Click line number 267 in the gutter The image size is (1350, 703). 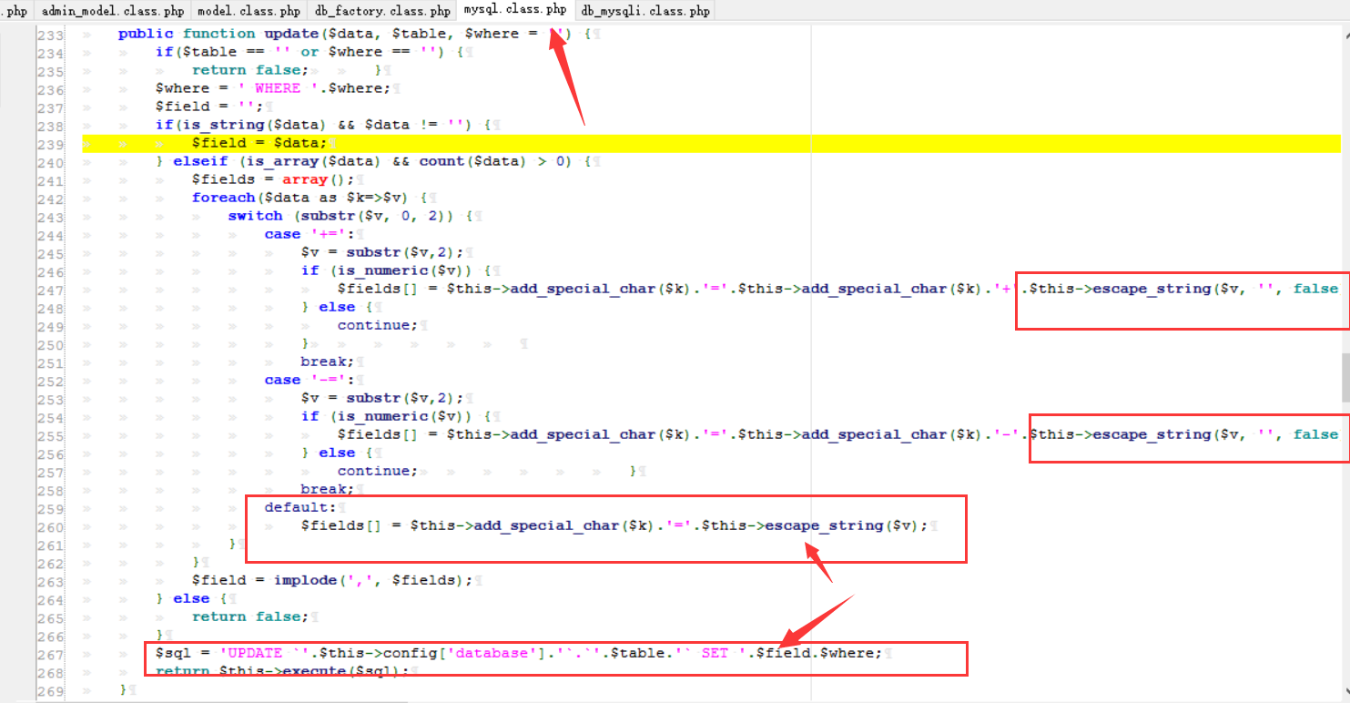click(x=50, y=654)
